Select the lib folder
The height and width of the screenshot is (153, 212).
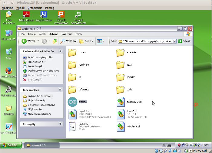pos(72,77)
